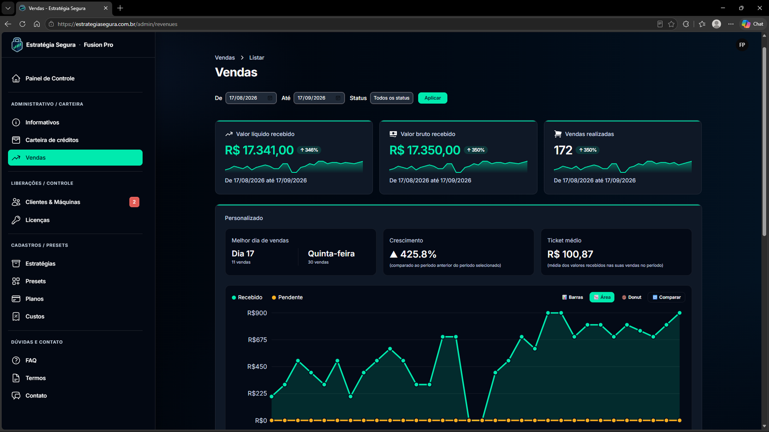769x432 pixels.
Task: Select the Vendas sidebar item
Action: [x=75, y=158]
